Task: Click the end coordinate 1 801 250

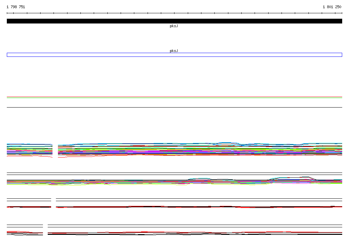Action: 332,7
